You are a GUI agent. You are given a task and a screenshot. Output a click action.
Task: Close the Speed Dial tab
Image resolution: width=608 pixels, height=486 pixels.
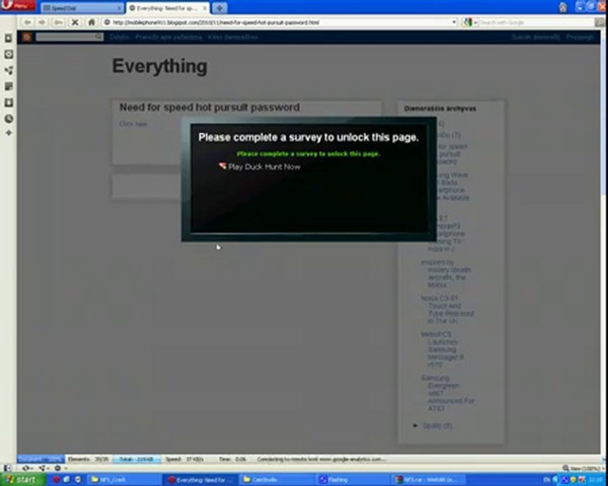tap(119, 8)
